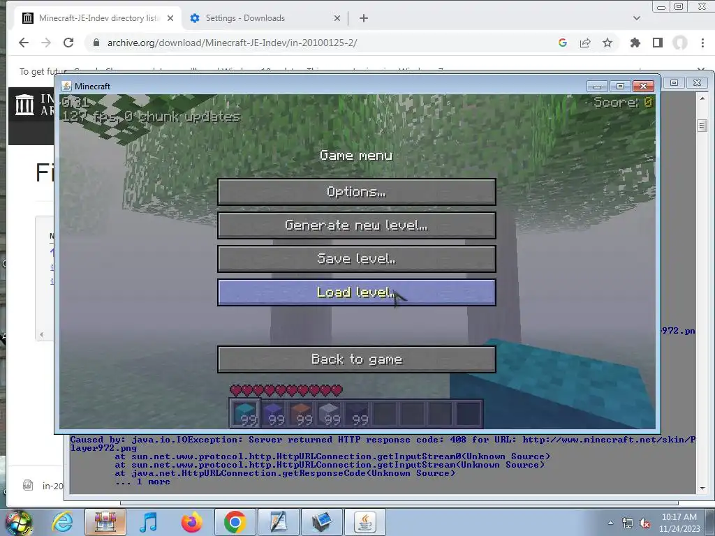Go forward in Chrome
Image resolution: width=715 pixels, height=536 pixels.
(46, 43)
